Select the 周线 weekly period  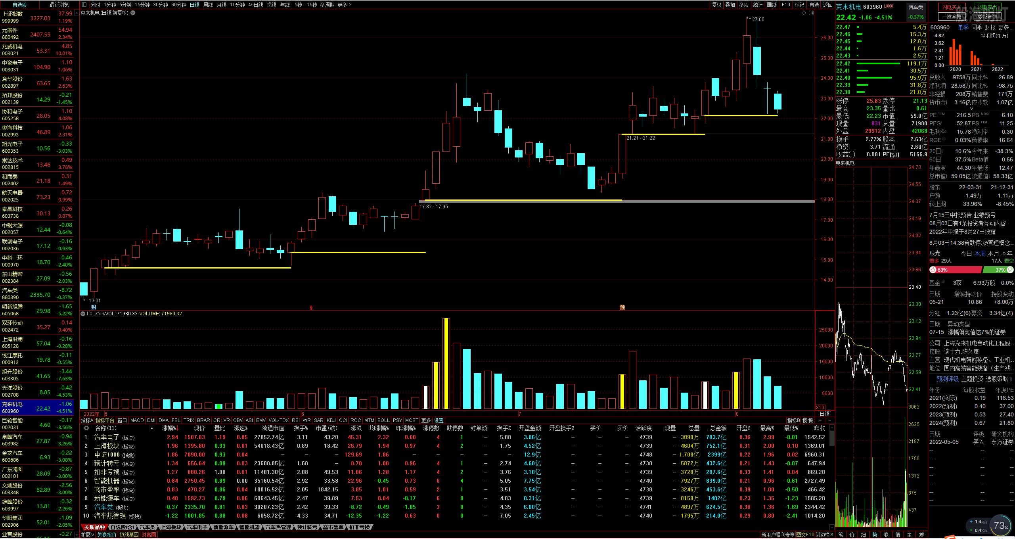coord(208,5)
